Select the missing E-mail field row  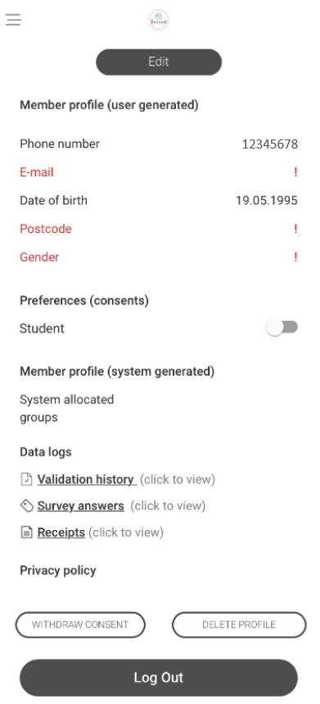(x=159, y=172)
